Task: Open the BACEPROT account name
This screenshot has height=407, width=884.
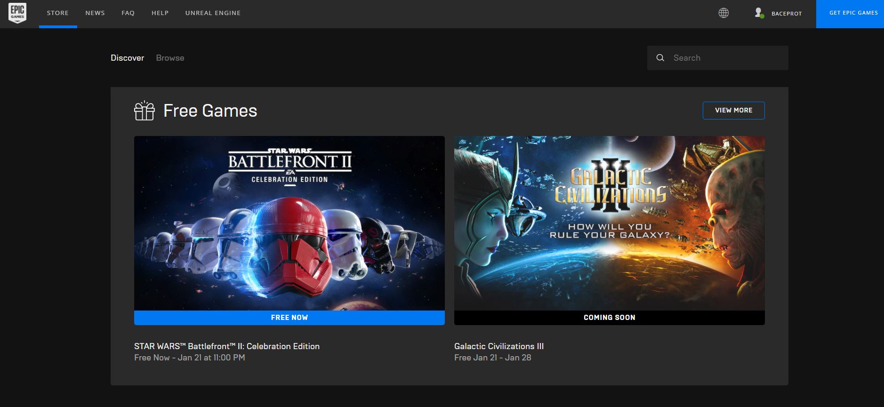Action: (787, 14)
